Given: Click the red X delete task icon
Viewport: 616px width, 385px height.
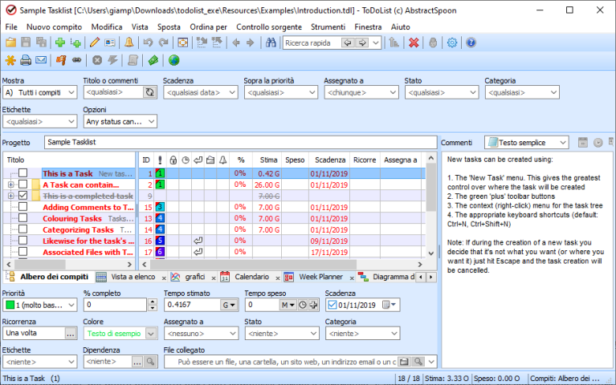Looking at the screenshot, I should (414, 43).
